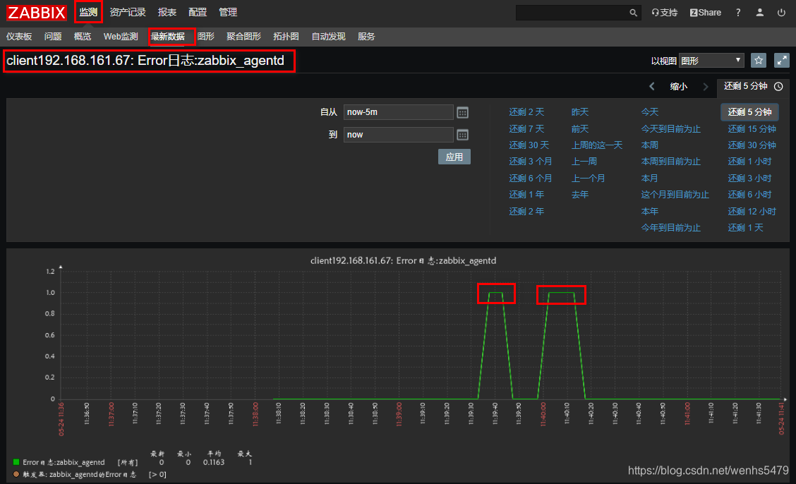Click the 到 now input field
The image size is (796, 484).
point(399,135)
